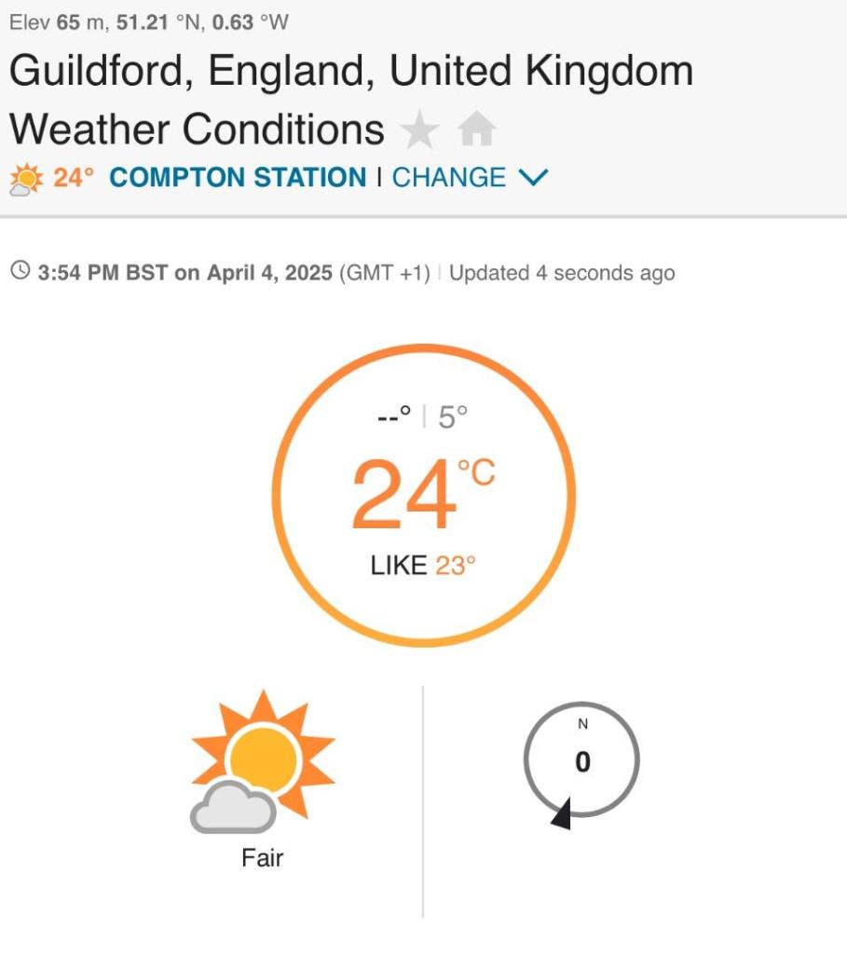Expand the CHANGE station chevron
Viewport: 847px width, 954px height.
[x=533, y=177]
